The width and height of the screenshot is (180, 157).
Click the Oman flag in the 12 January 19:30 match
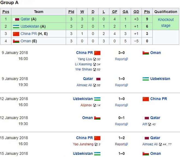pos(97,118)
